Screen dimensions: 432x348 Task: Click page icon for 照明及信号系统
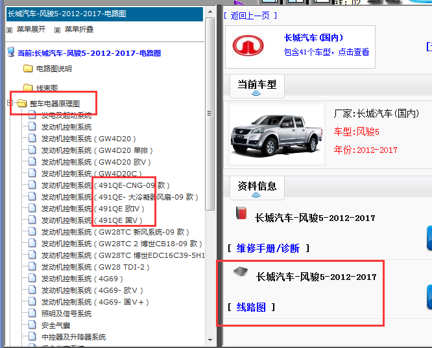click(32, 313)
